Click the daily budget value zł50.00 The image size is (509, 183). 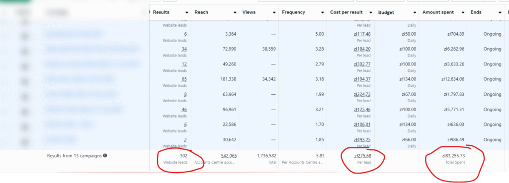(x=409, y=34)
